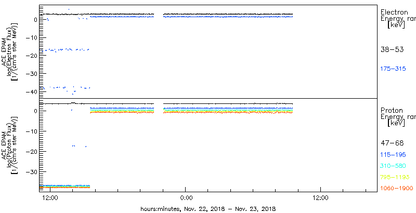The image size is (416, 213).
Task: Click the 'Electron' legend heading
Action: [x=394, y=12]
